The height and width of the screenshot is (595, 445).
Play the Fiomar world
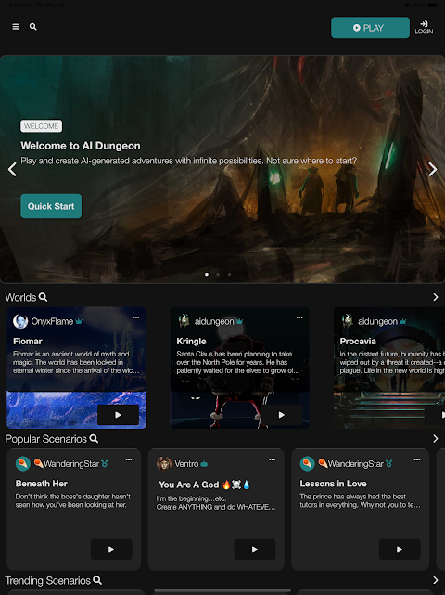click(118, 415)
